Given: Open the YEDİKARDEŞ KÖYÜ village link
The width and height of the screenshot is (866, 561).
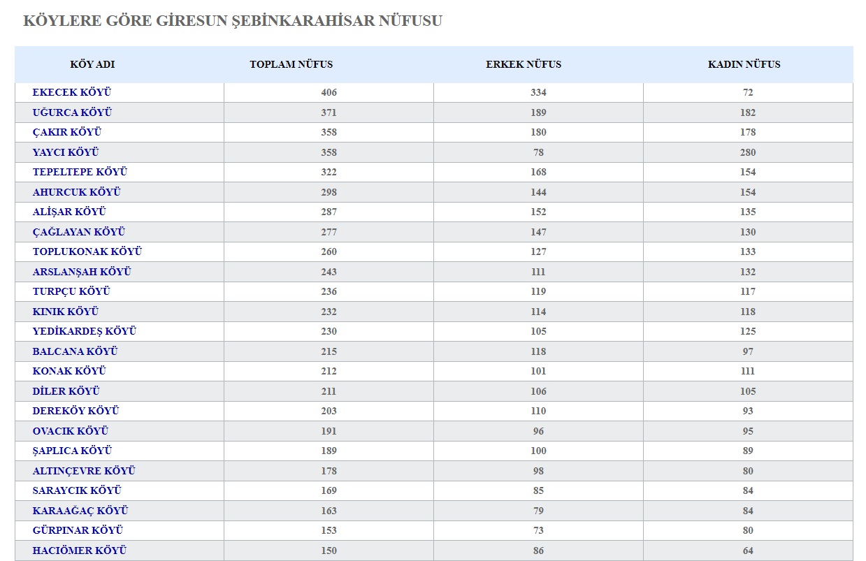Looking at the screenshot, I should (85, 331).
